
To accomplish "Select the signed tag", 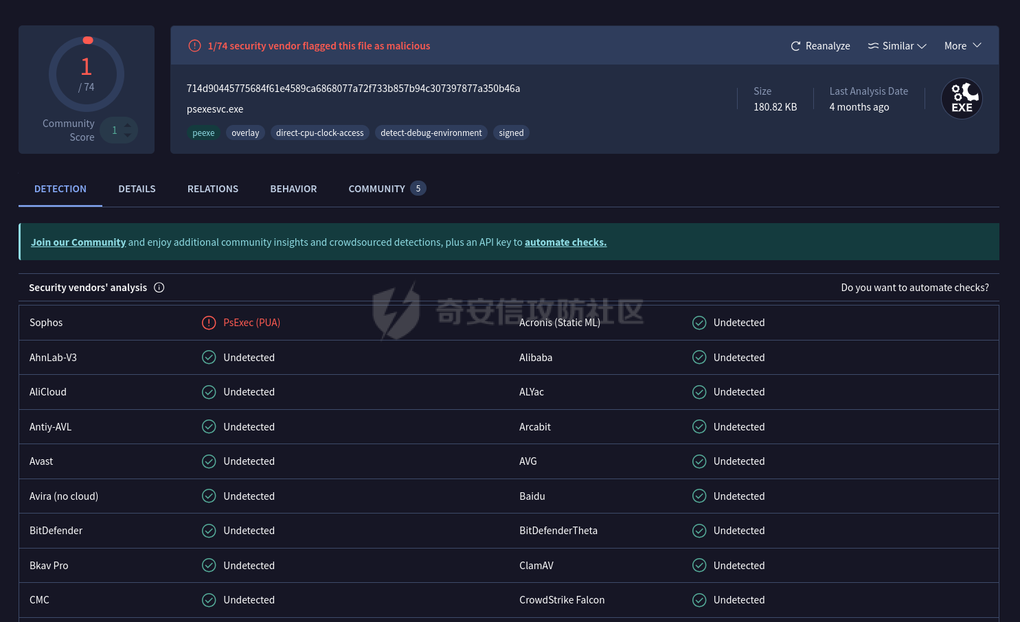I will click(x=511, y=133).
